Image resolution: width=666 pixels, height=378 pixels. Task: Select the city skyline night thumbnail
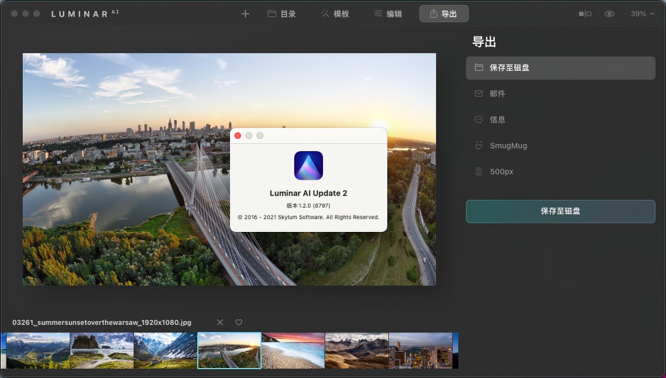[x=420, y=350]
